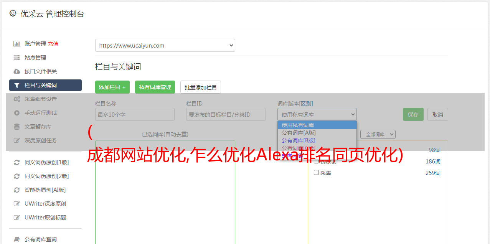Click the cloud upload icon for 接口文件相关
Viewport: 490px width, 244px height.
point(17,71)
